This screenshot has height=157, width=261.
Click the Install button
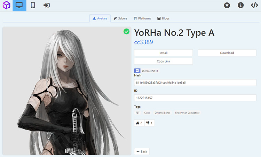(164, 53)
